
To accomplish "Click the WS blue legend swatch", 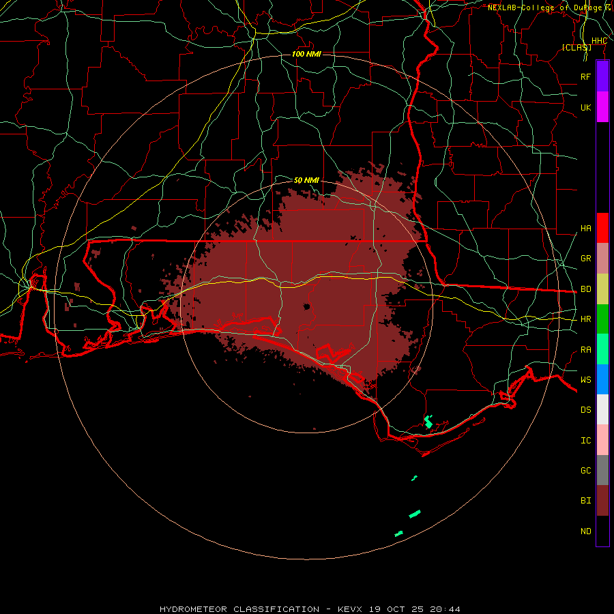I will pos(602,379).
